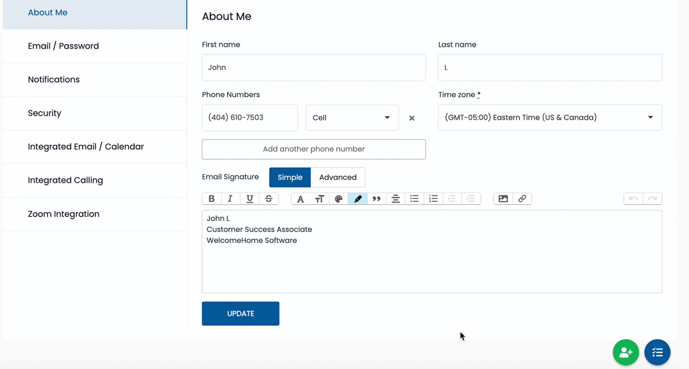Open the text color palette icon

338,198
